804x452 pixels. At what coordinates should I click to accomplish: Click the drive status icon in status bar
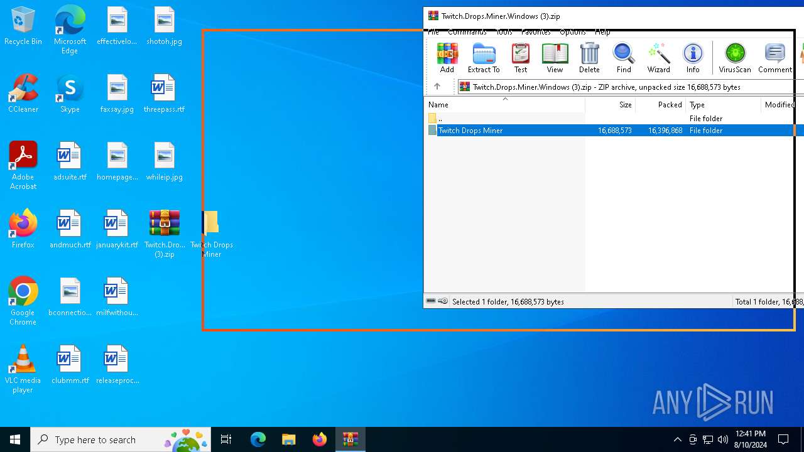pyautogui.click(x=431, y=301)
